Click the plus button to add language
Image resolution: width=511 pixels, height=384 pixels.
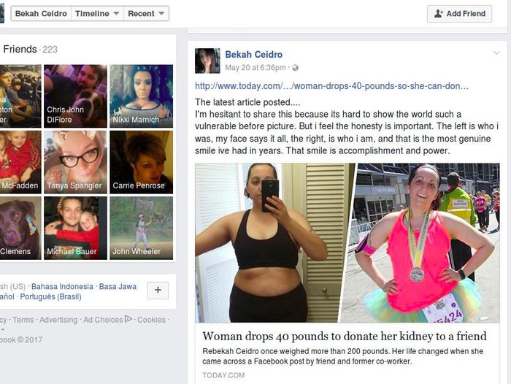[158, 290]
